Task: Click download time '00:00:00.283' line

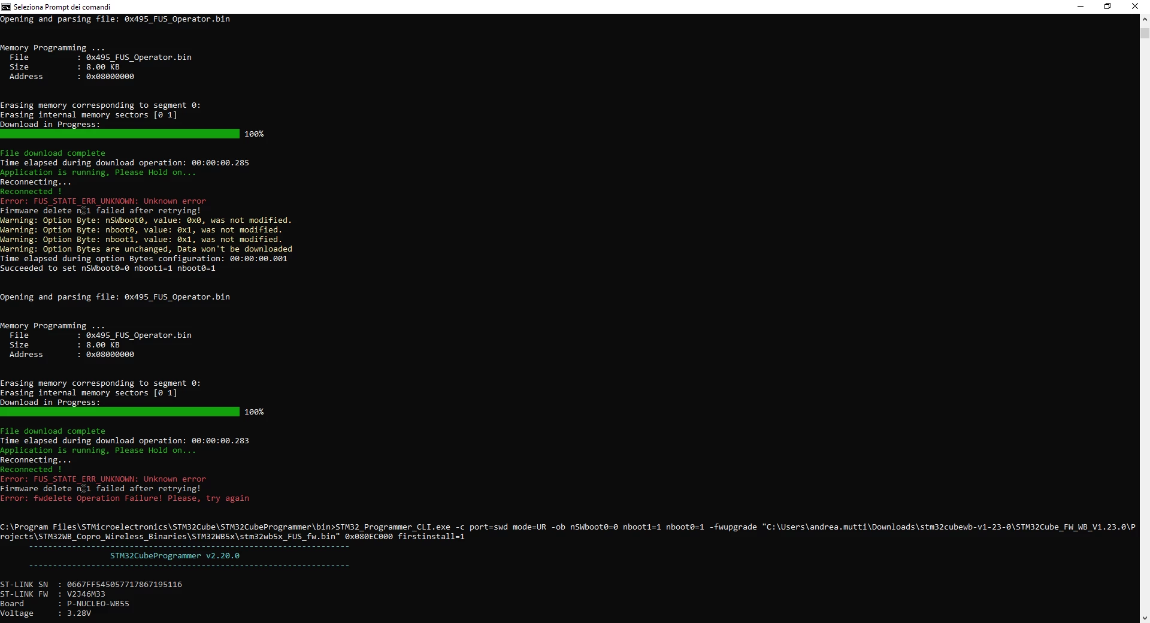Action: coord(125,441)
